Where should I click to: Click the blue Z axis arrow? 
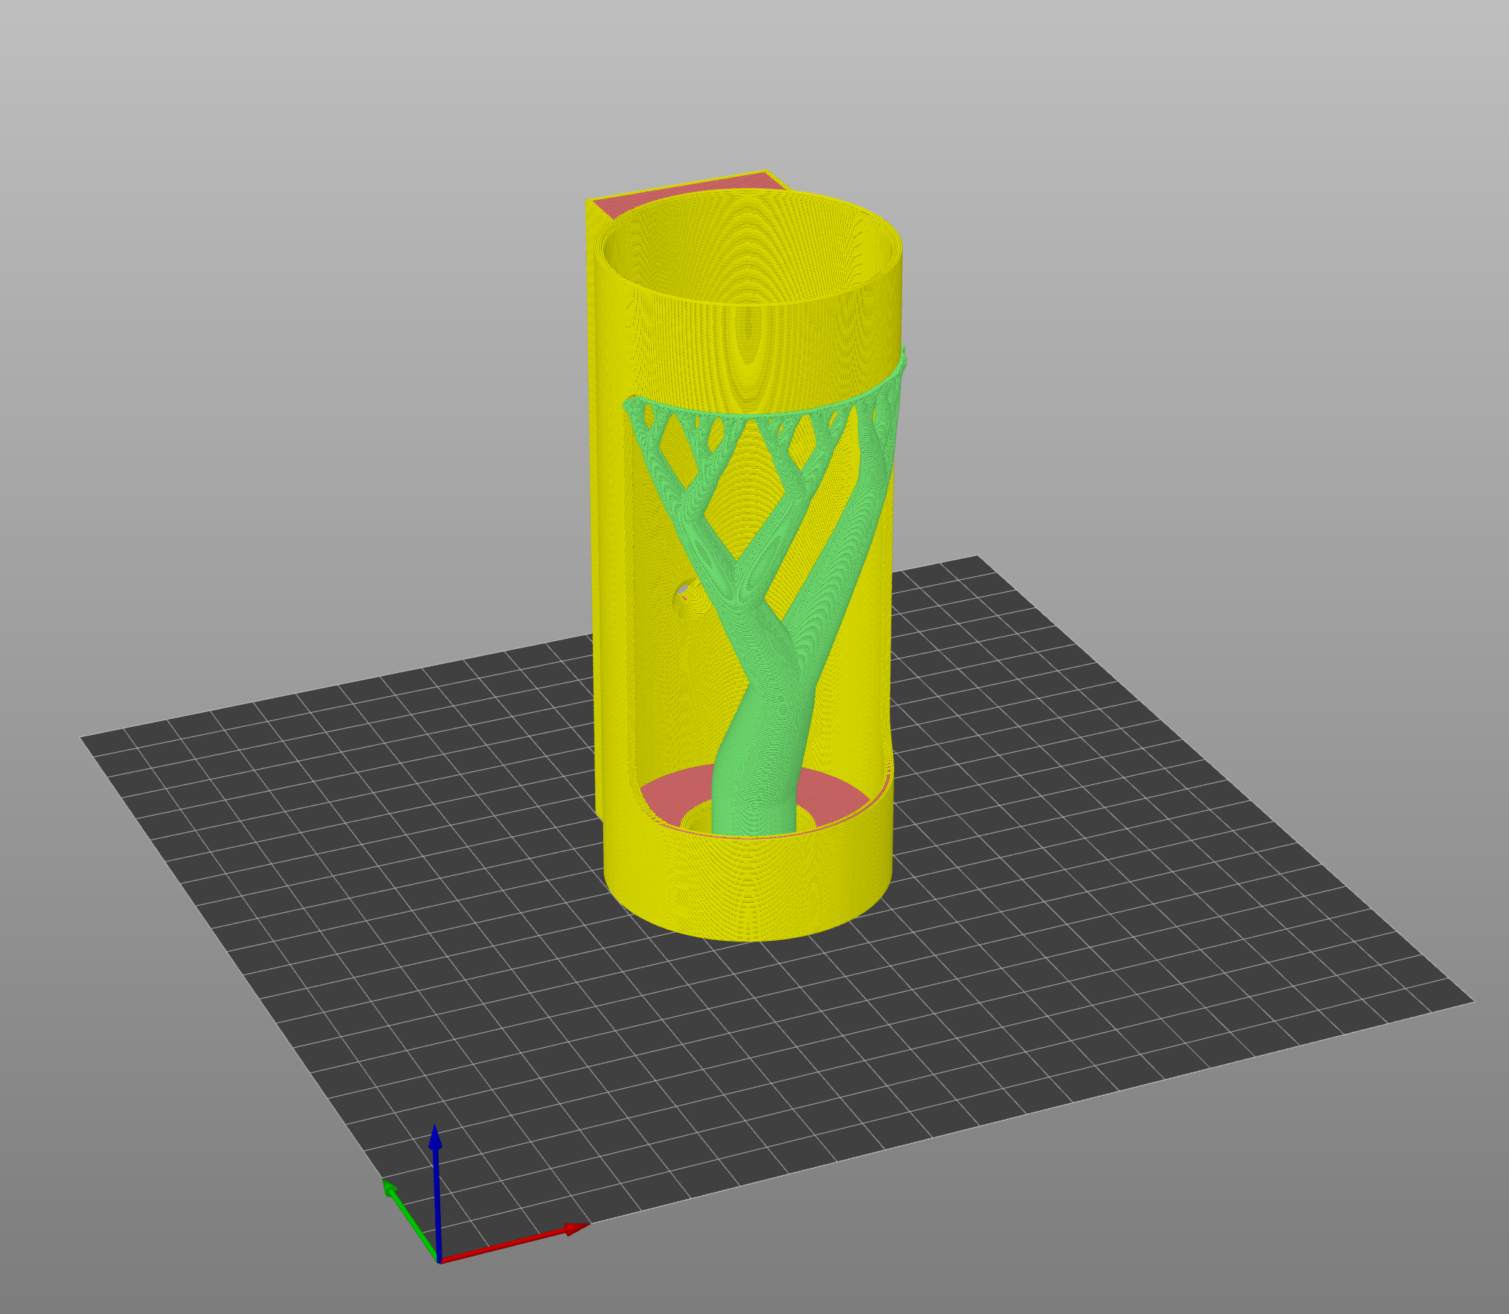(437, 1192)
